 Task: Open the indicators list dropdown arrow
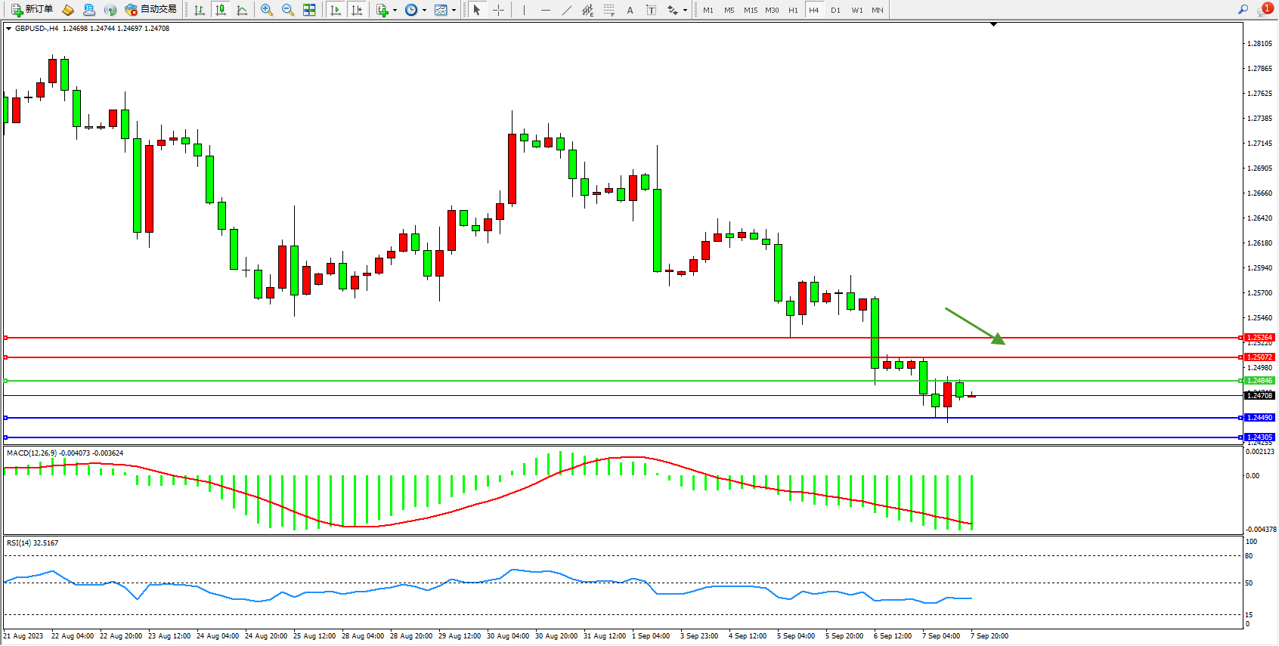click(x=395, y=11)
